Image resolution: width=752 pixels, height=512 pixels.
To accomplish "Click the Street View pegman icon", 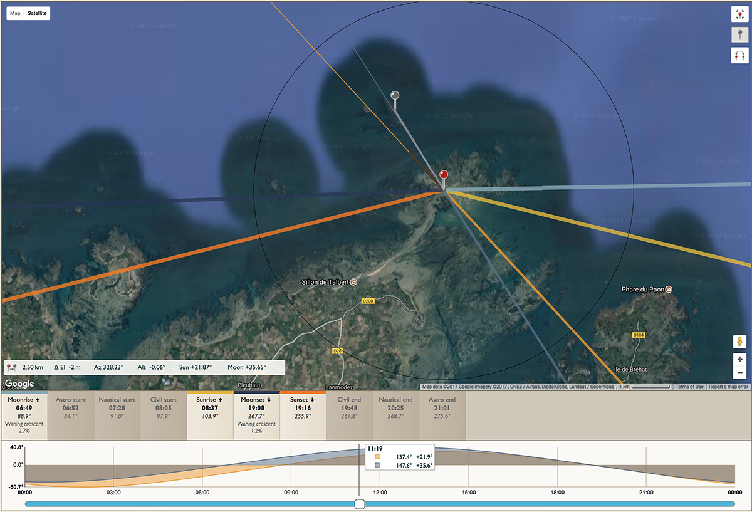I will point(739,342).
